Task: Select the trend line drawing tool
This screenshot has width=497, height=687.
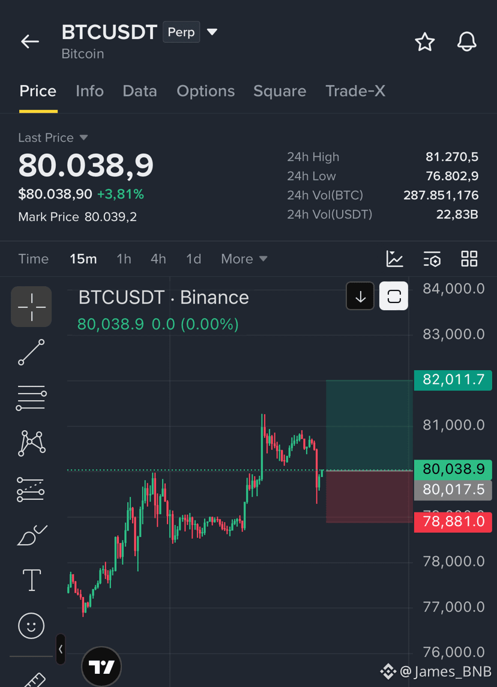Action: tap(32, 352)
